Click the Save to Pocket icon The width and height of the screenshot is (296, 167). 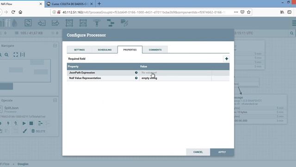(x=242, y=12)
